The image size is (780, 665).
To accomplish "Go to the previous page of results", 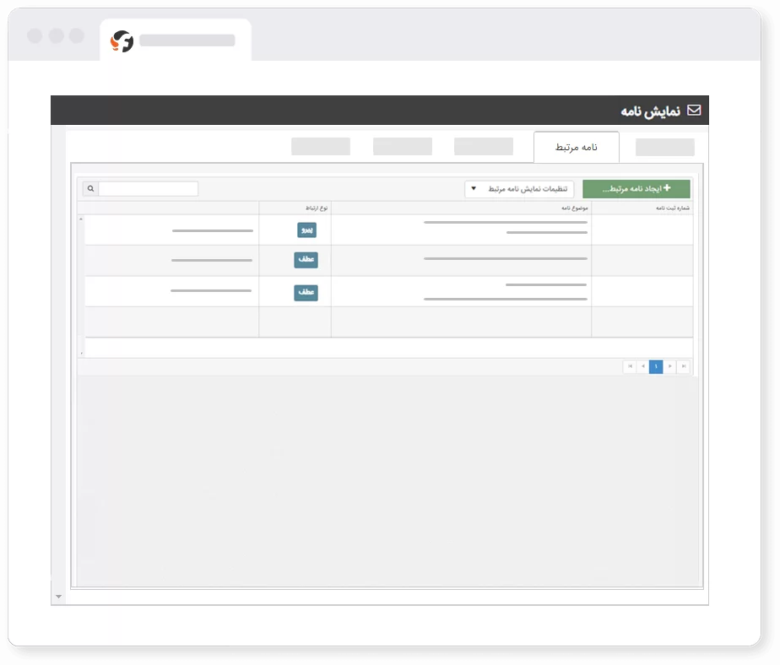I will 643,366.
